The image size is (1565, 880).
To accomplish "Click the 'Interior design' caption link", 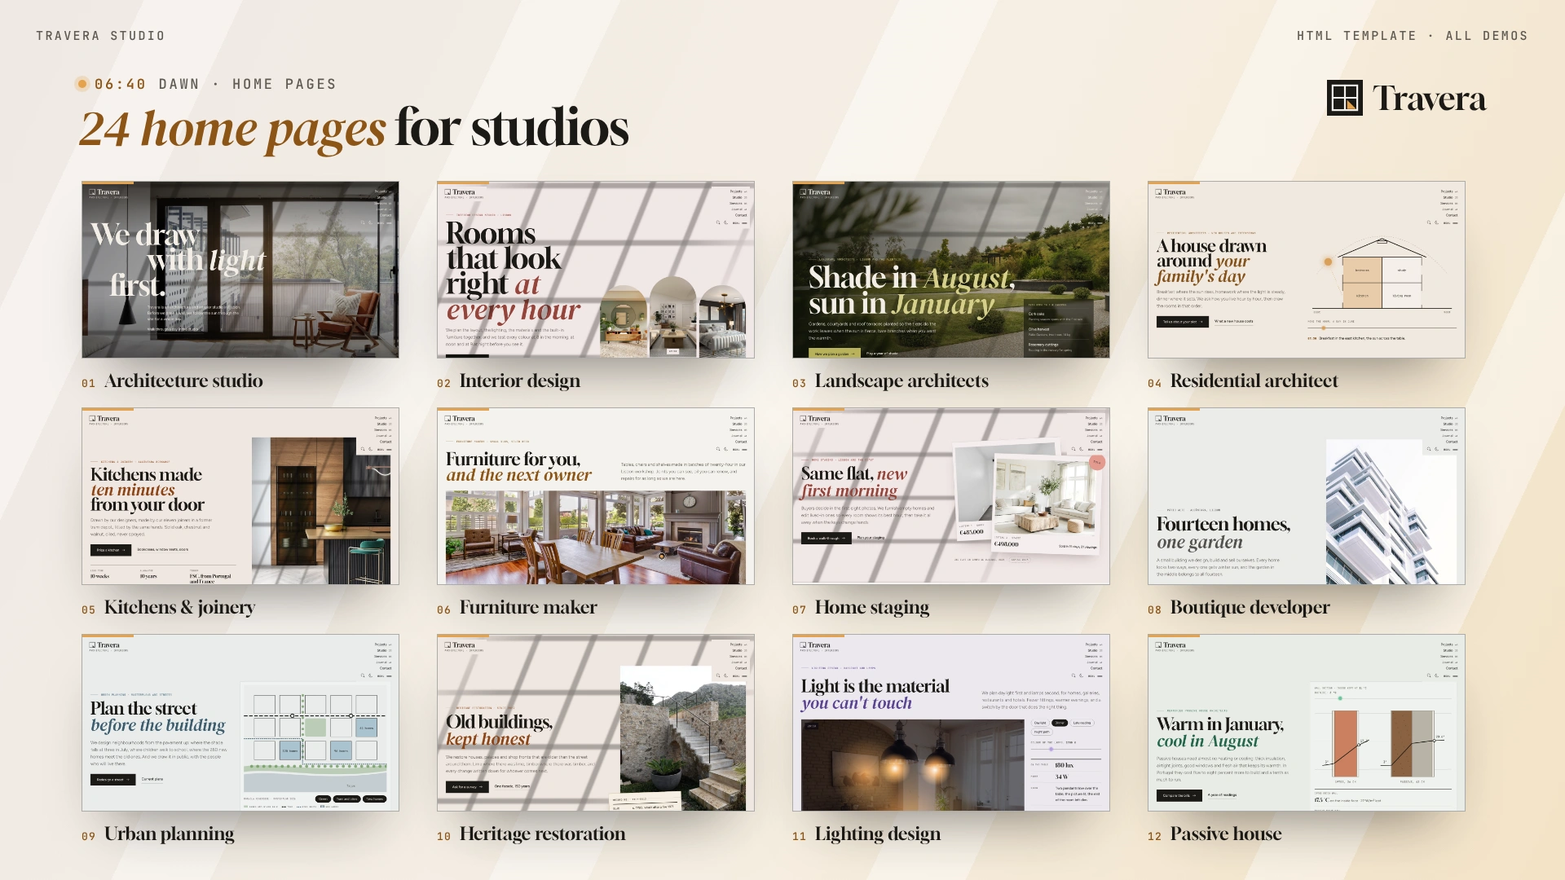I will click(x=520, y=381).
